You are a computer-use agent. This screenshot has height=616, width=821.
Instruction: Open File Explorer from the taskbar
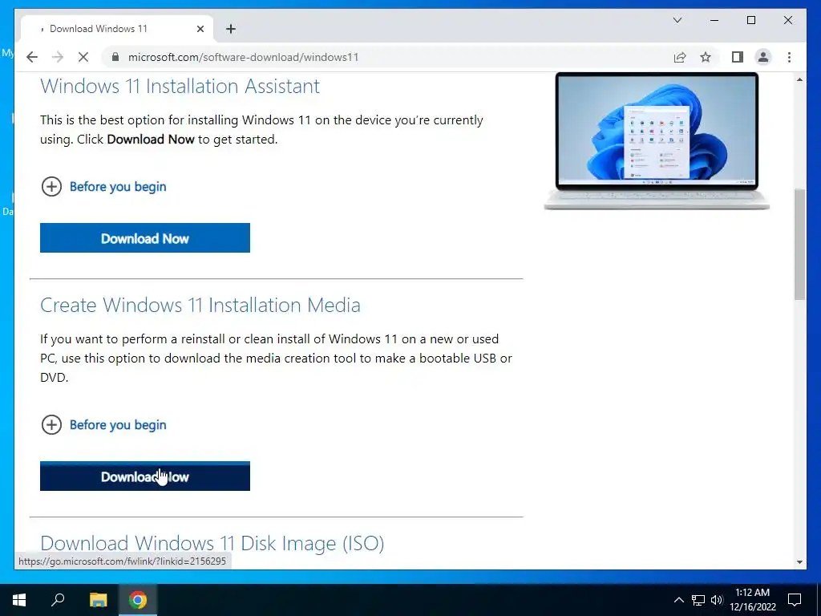tap(98, 600)
